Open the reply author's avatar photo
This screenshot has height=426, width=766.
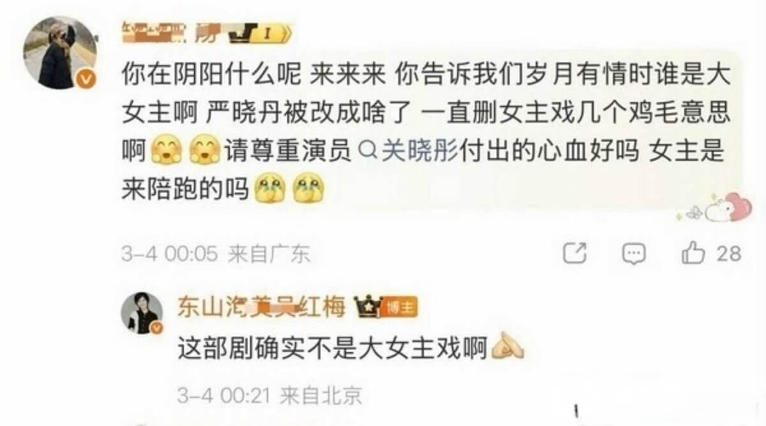pos(142,313)
